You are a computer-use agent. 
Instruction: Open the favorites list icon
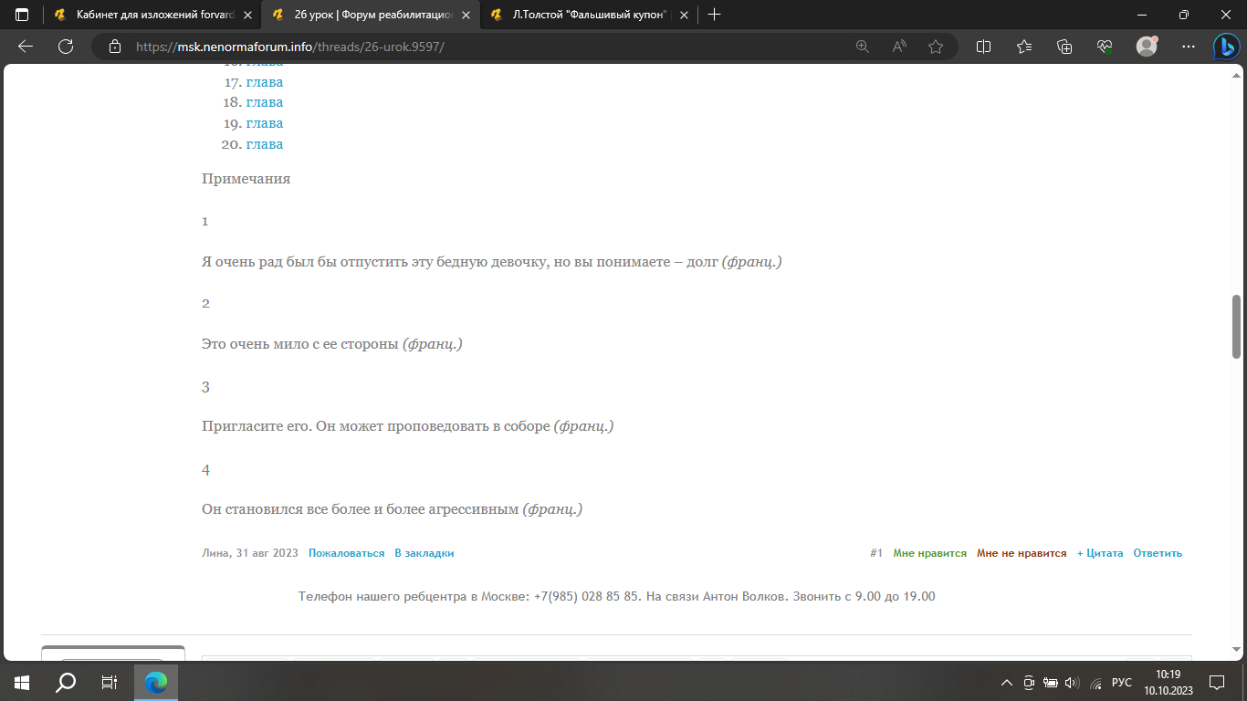1023,47
